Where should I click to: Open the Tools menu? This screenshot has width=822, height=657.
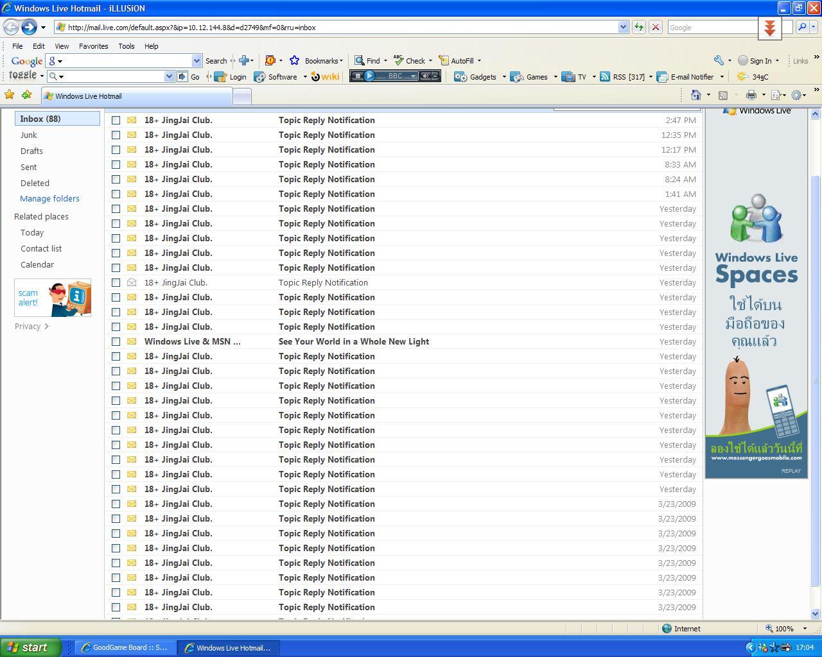click(x=127, y=46)
